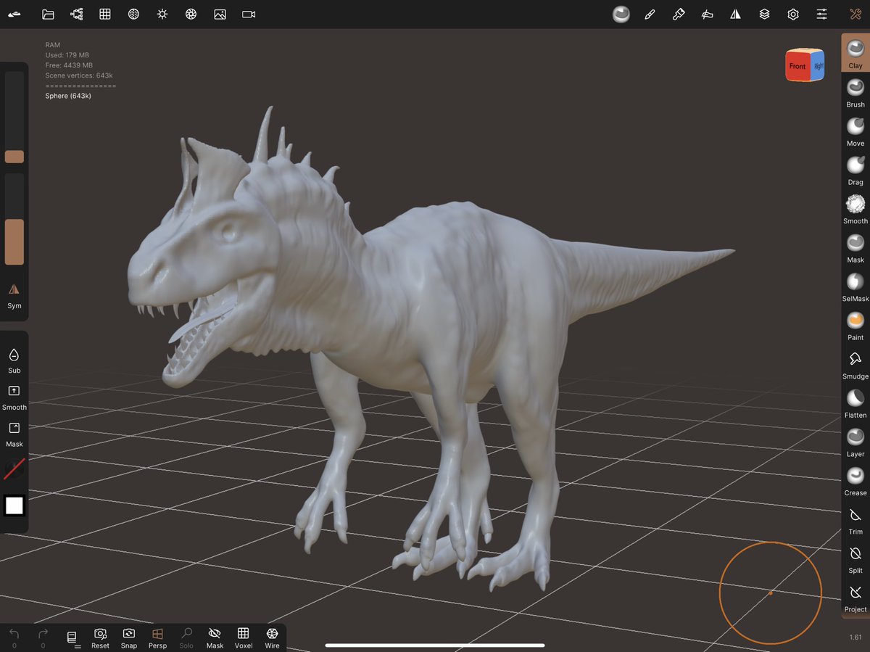Select the Brush tool
Image resolution: width=870 pixels, height=652 pixels.
(855, 92)
